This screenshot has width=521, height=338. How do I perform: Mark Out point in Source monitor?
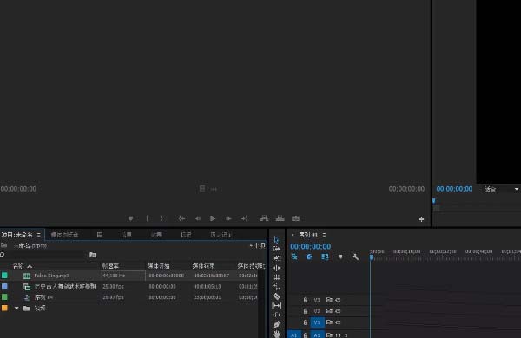tap(162, 218)
